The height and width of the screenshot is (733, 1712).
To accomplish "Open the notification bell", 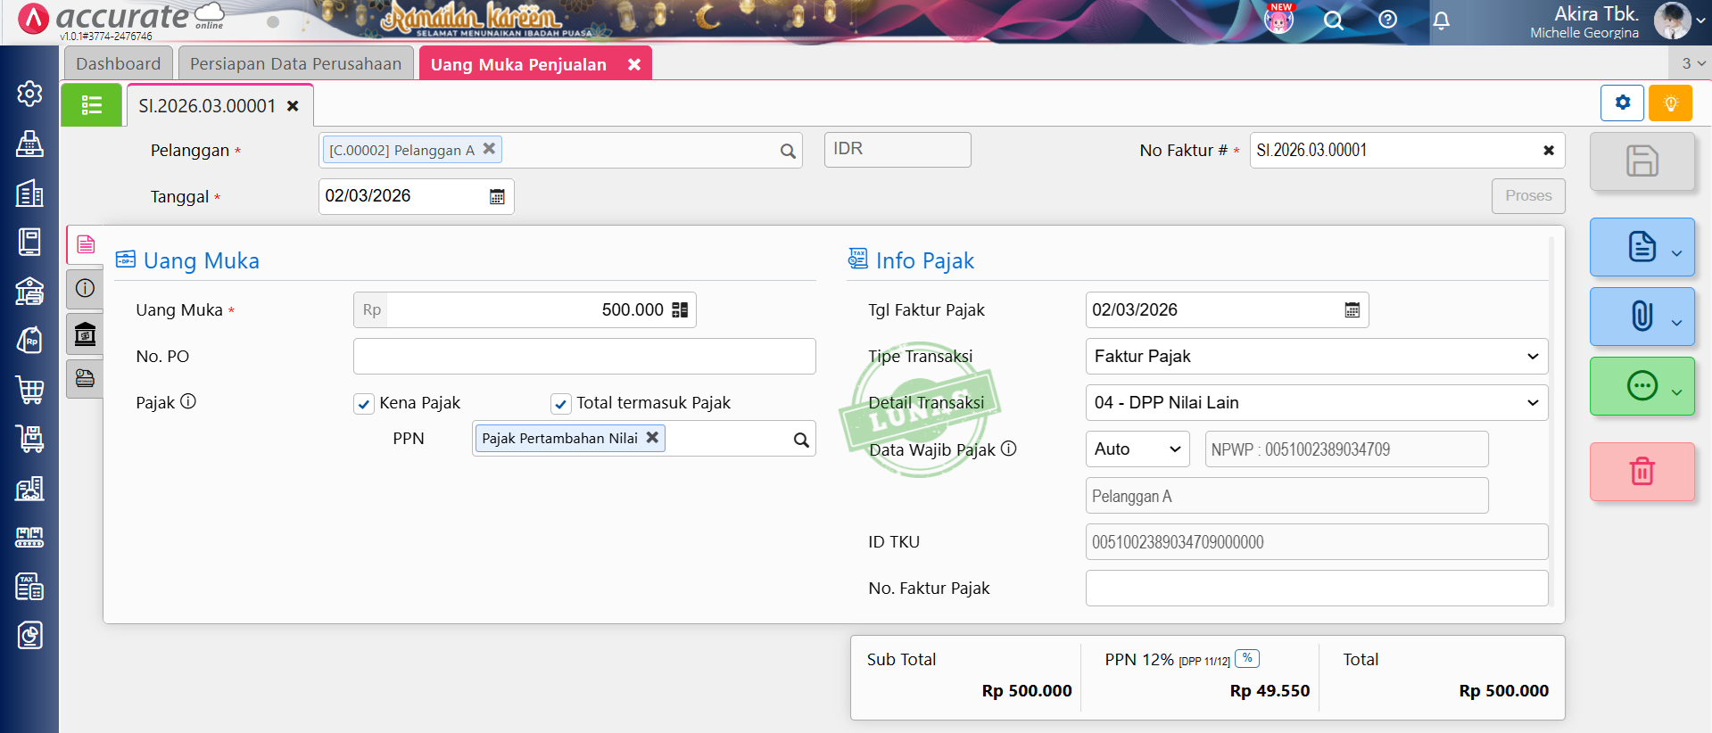I will coord(1441,21).
